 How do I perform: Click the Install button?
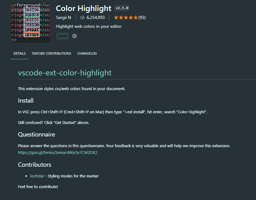62,36
